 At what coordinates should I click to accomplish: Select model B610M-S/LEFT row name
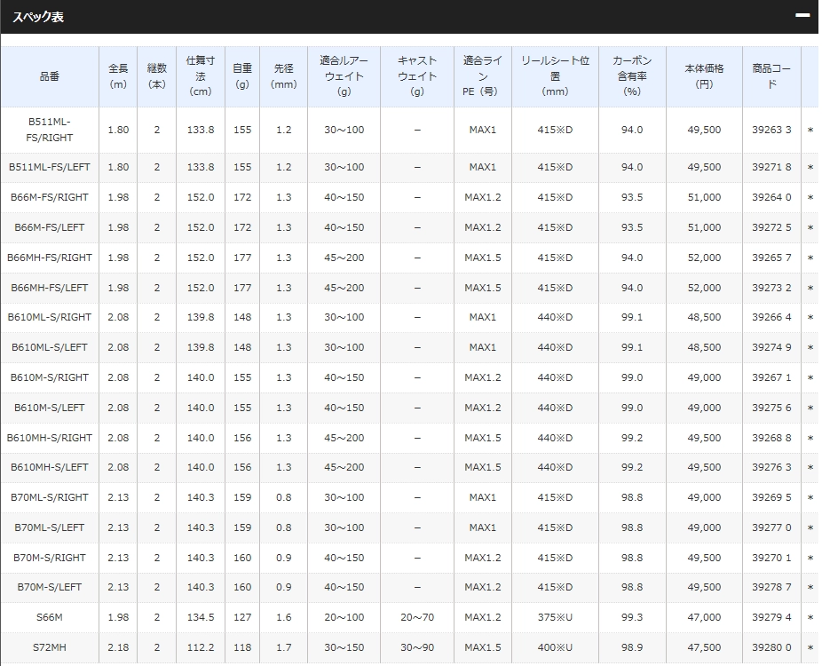click(x=50, y=408)
